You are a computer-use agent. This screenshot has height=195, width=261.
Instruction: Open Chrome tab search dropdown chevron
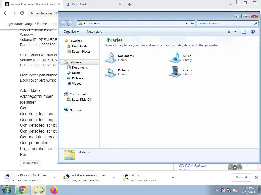[x=230, y=4]
